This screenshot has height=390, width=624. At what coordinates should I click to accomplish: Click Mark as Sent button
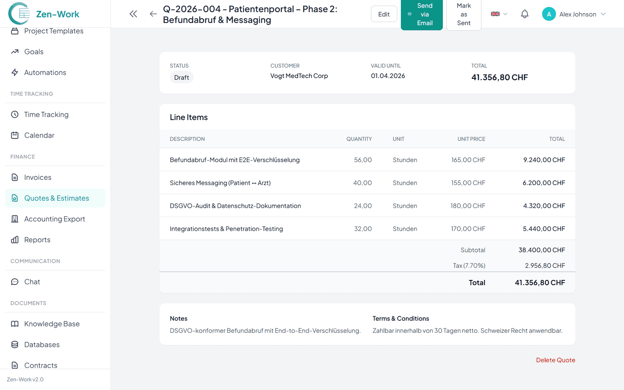click(463, 14)
